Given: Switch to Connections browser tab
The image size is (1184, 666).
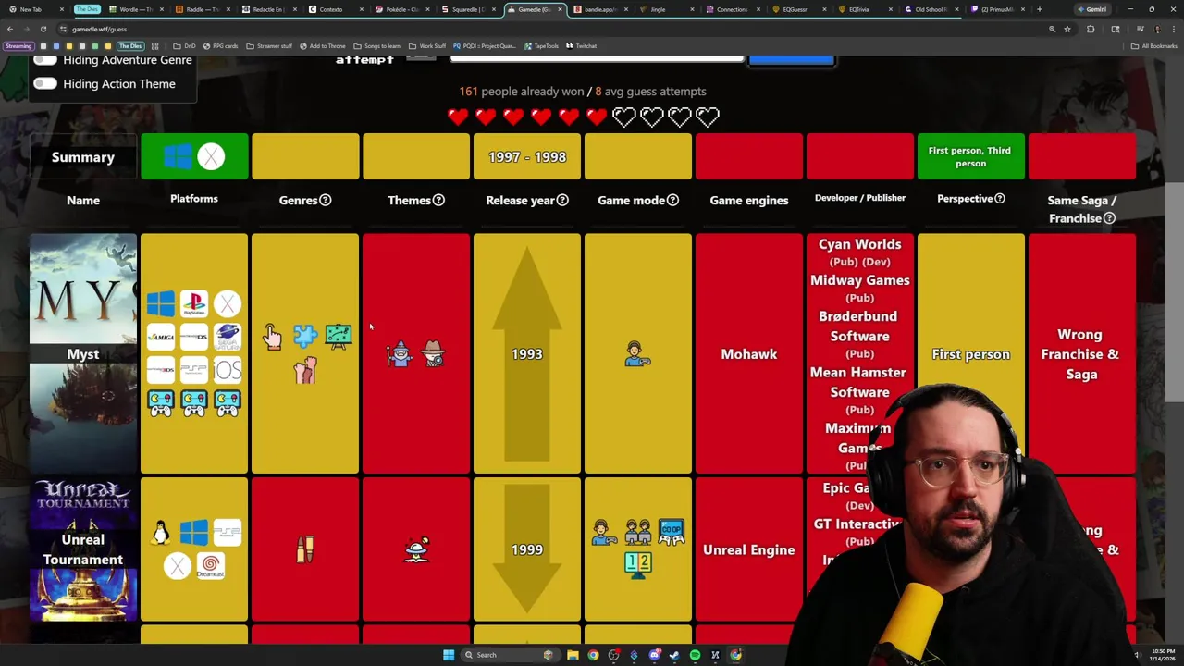Looking at the screenshot, I should [x=733, y=9].
